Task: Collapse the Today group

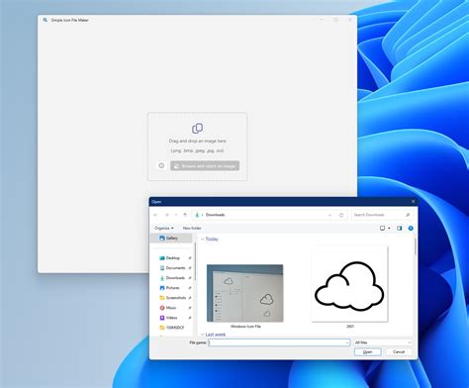Action: click(203, 239)
